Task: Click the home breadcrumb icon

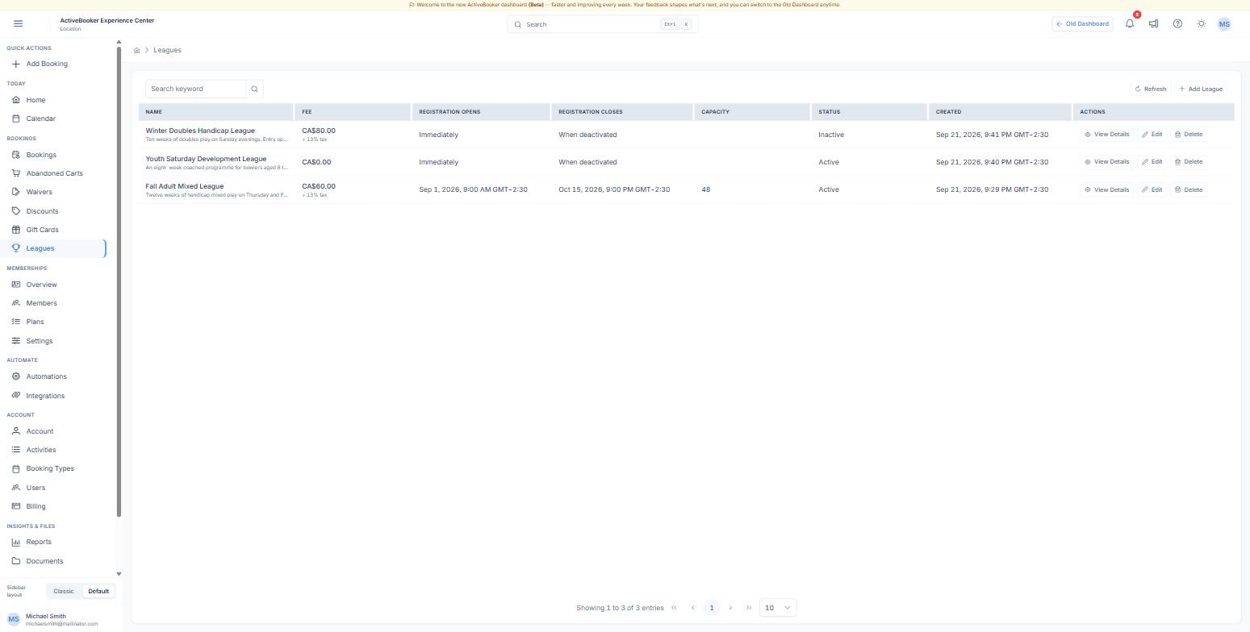Action: click(x=137, y=50)
